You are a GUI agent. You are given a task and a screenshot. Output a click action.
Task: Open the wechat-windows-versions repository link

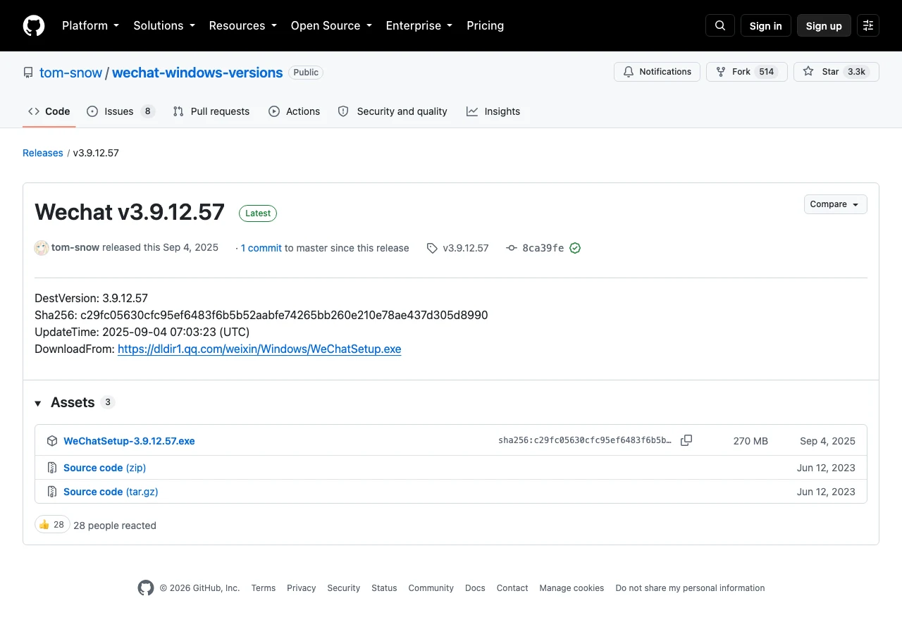197,73
